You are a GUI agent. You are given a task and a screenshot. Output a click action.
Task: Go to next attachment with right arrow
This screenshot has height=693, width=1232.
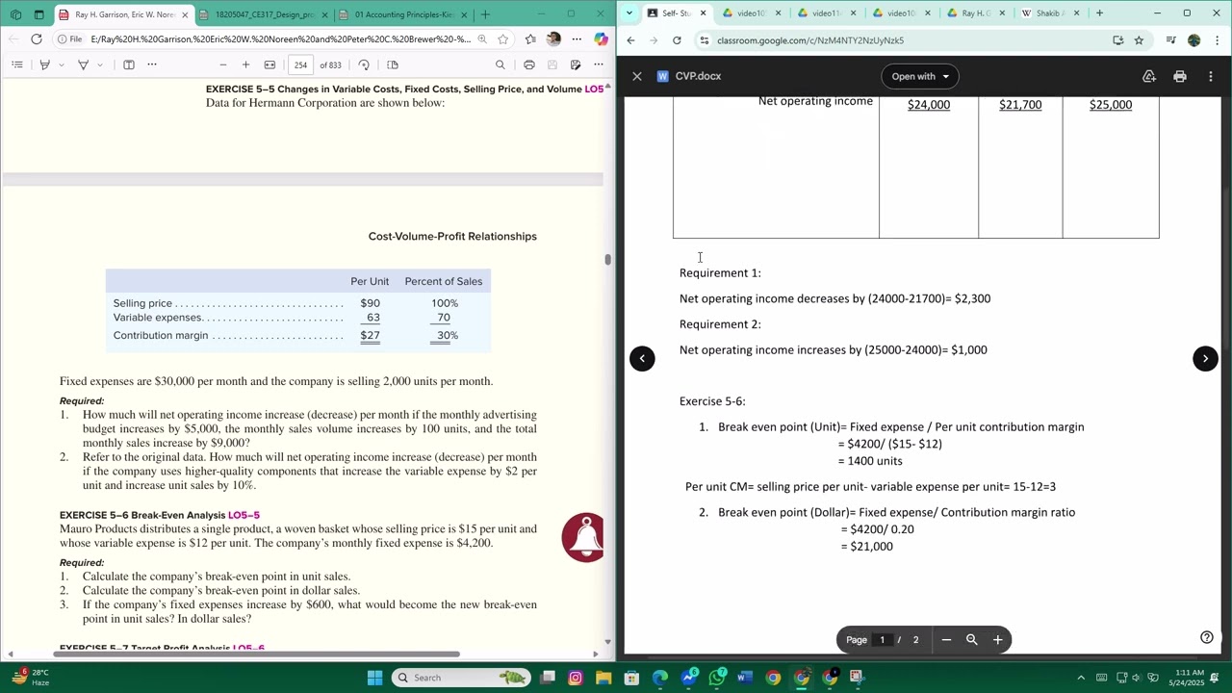tap(1205, 358)
